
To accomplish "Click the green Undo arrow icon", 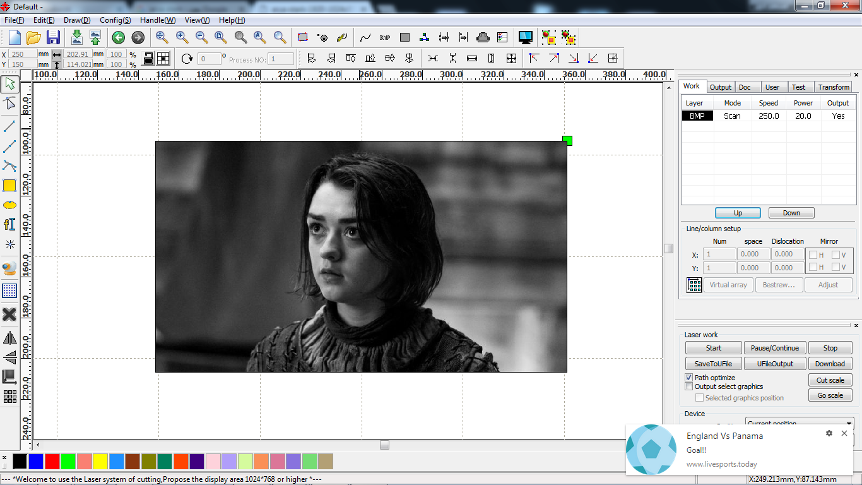I will click(119, 38).
